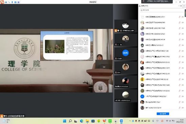Toggle the Sogou Chinese/English mode button
This screenshot has height=124, width=186.
click(x=6, y=2)
